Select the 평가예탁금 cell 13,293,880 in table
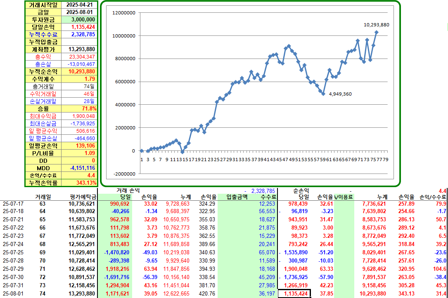The image size is (448, 298). click(x=81, y=293)
